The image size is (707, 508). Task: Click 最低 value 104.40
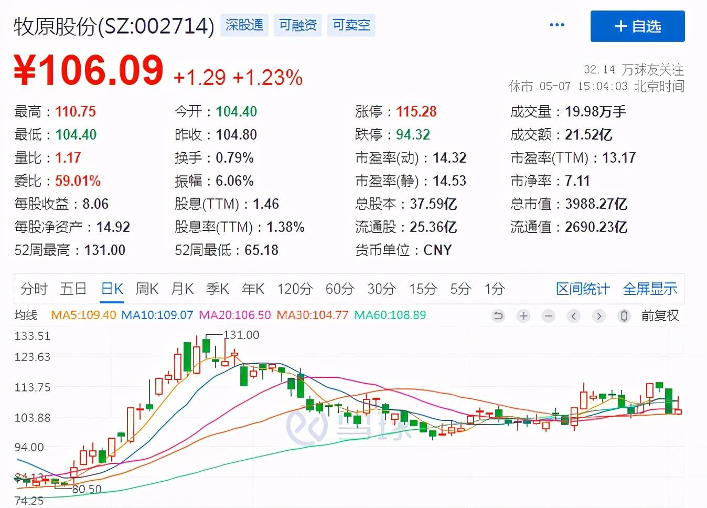coord(76,134)
